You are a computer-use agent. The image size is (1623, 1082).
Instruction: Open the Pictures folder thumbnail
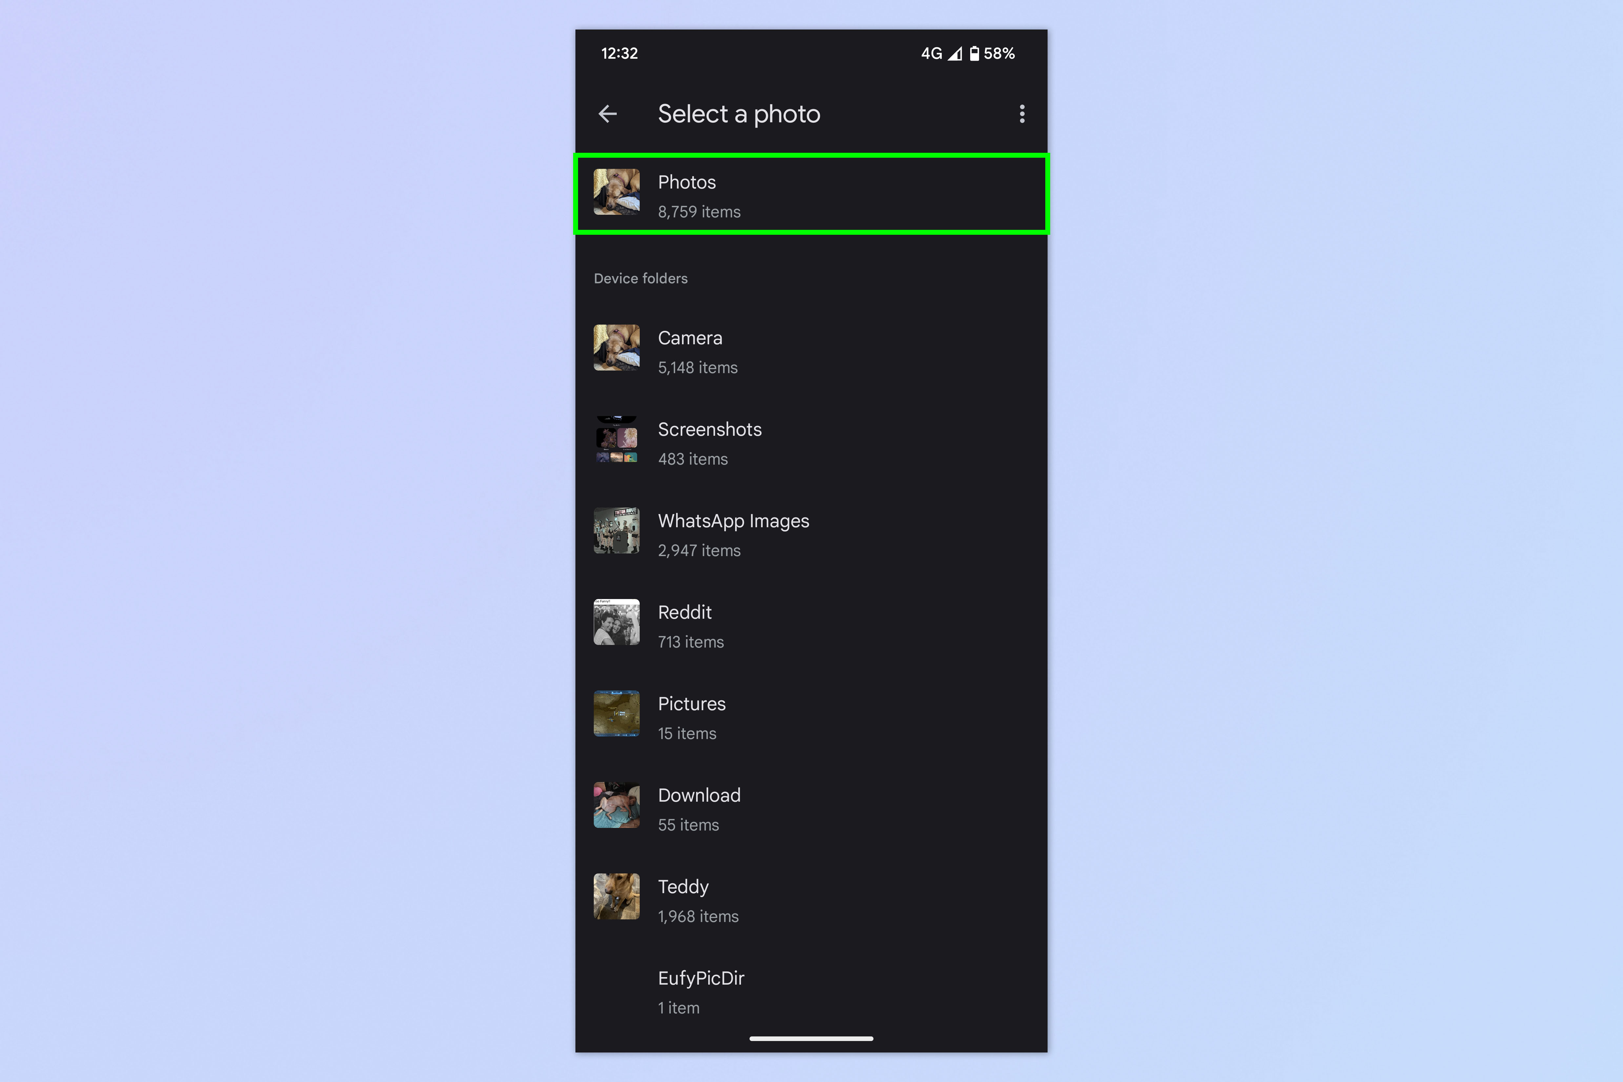click(616, 713)
